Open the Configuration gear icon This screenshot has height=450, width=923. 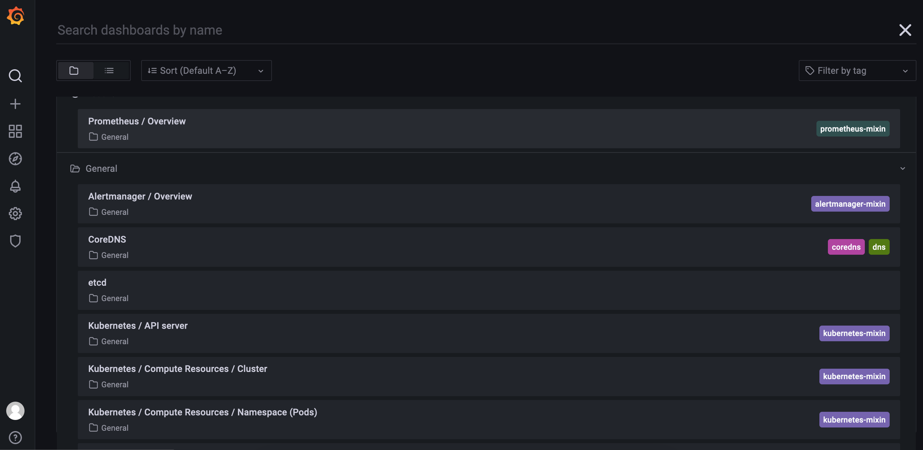(15, 213)
